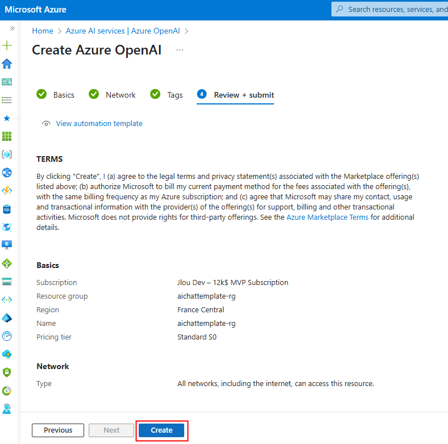Viewport: 448px width, 444px height.
Task: Click the Region value France Central
Action: click(x=201, y=309)
